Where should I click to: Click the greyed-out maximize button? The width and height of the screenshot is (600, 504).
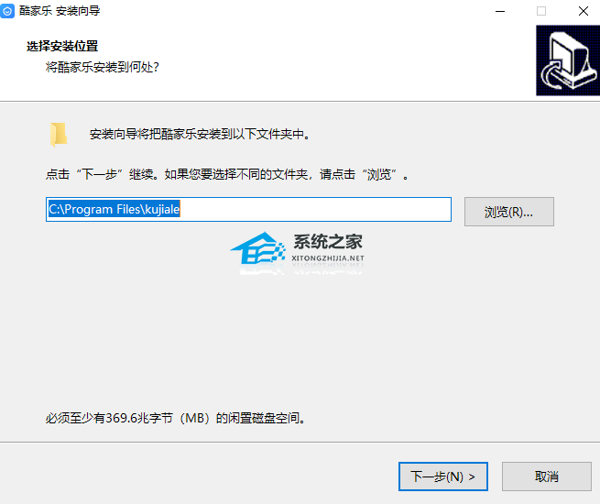click(541, 11)
